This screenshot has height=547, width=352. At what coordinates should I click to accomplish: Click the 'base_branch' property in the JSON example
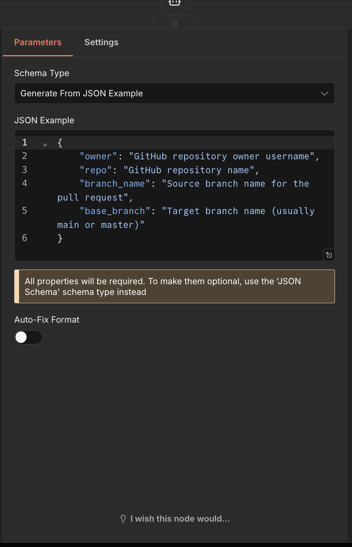pyautogui.click(x=115, y=211)
